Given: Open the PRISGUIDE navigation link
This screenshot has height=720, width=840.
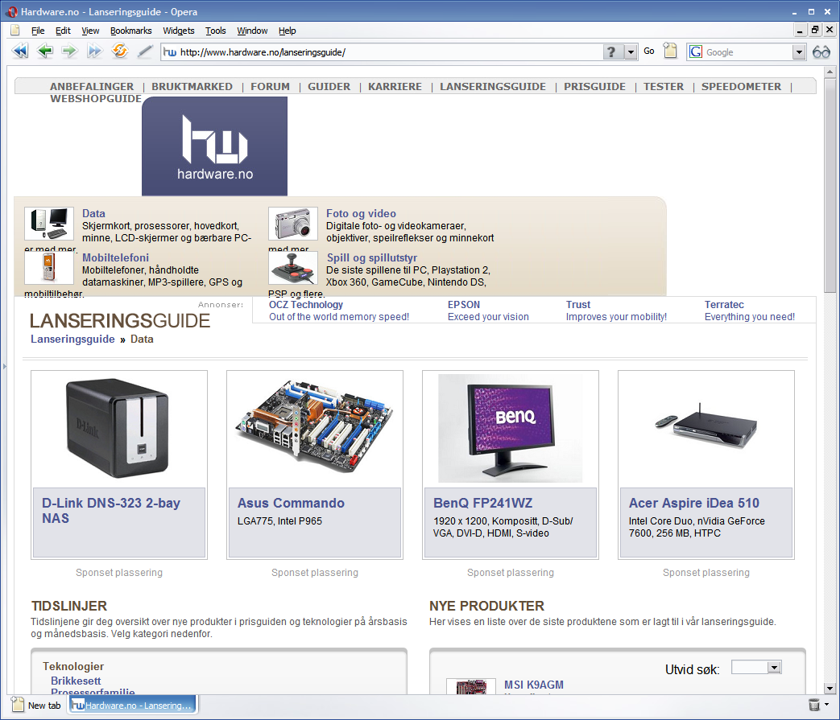Looking at the screenshot, I should 594,86.
